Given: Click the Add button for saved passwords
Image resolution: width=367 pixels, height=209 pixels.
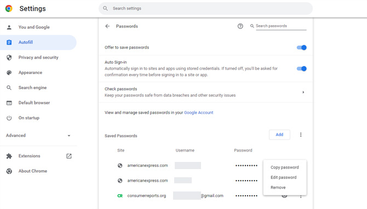Looking at the screenshot, I should tap(279, 135).
